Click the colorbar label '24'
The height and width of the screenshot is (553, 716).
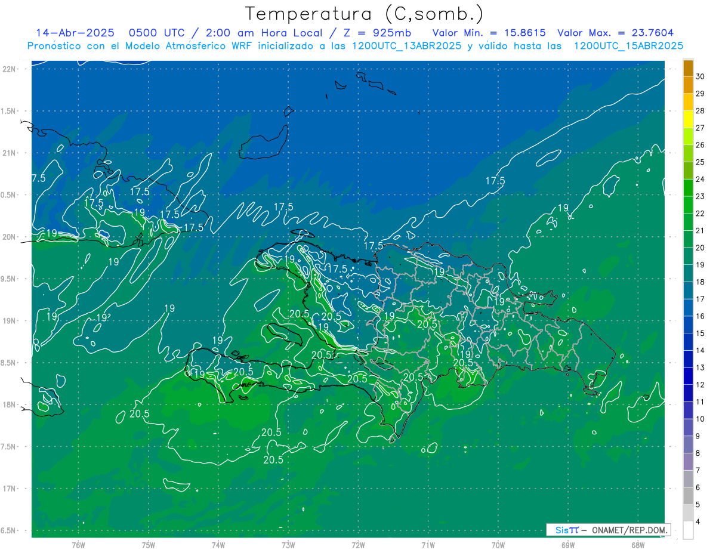tap(700, 179)
